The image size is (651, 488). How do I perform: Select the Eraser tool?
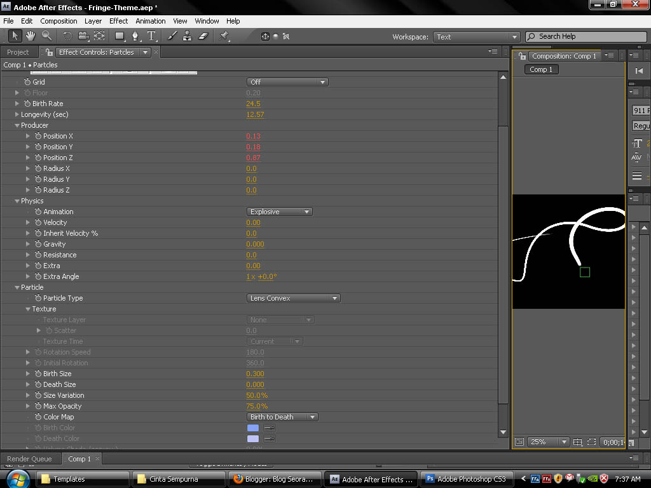[x=203, y=36]
